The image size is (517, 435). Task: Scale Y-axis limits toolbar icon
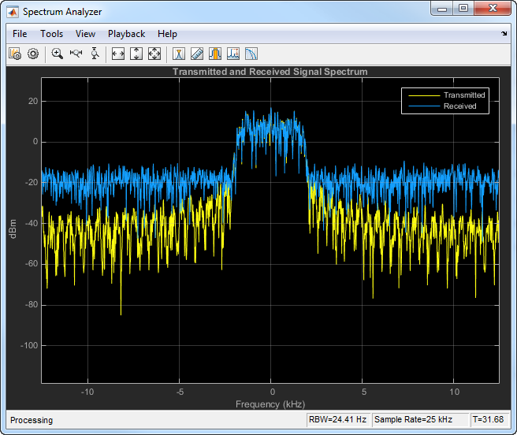pyautogui.click(x=136, y=54)
